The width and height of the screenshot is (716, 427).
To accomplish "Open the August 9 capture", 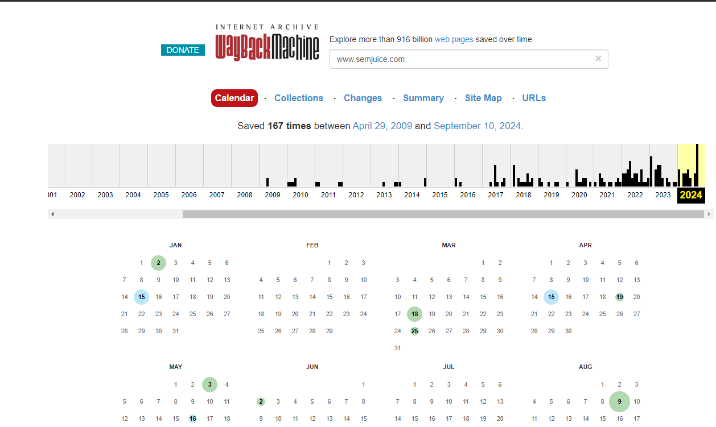I will (619, 401).
